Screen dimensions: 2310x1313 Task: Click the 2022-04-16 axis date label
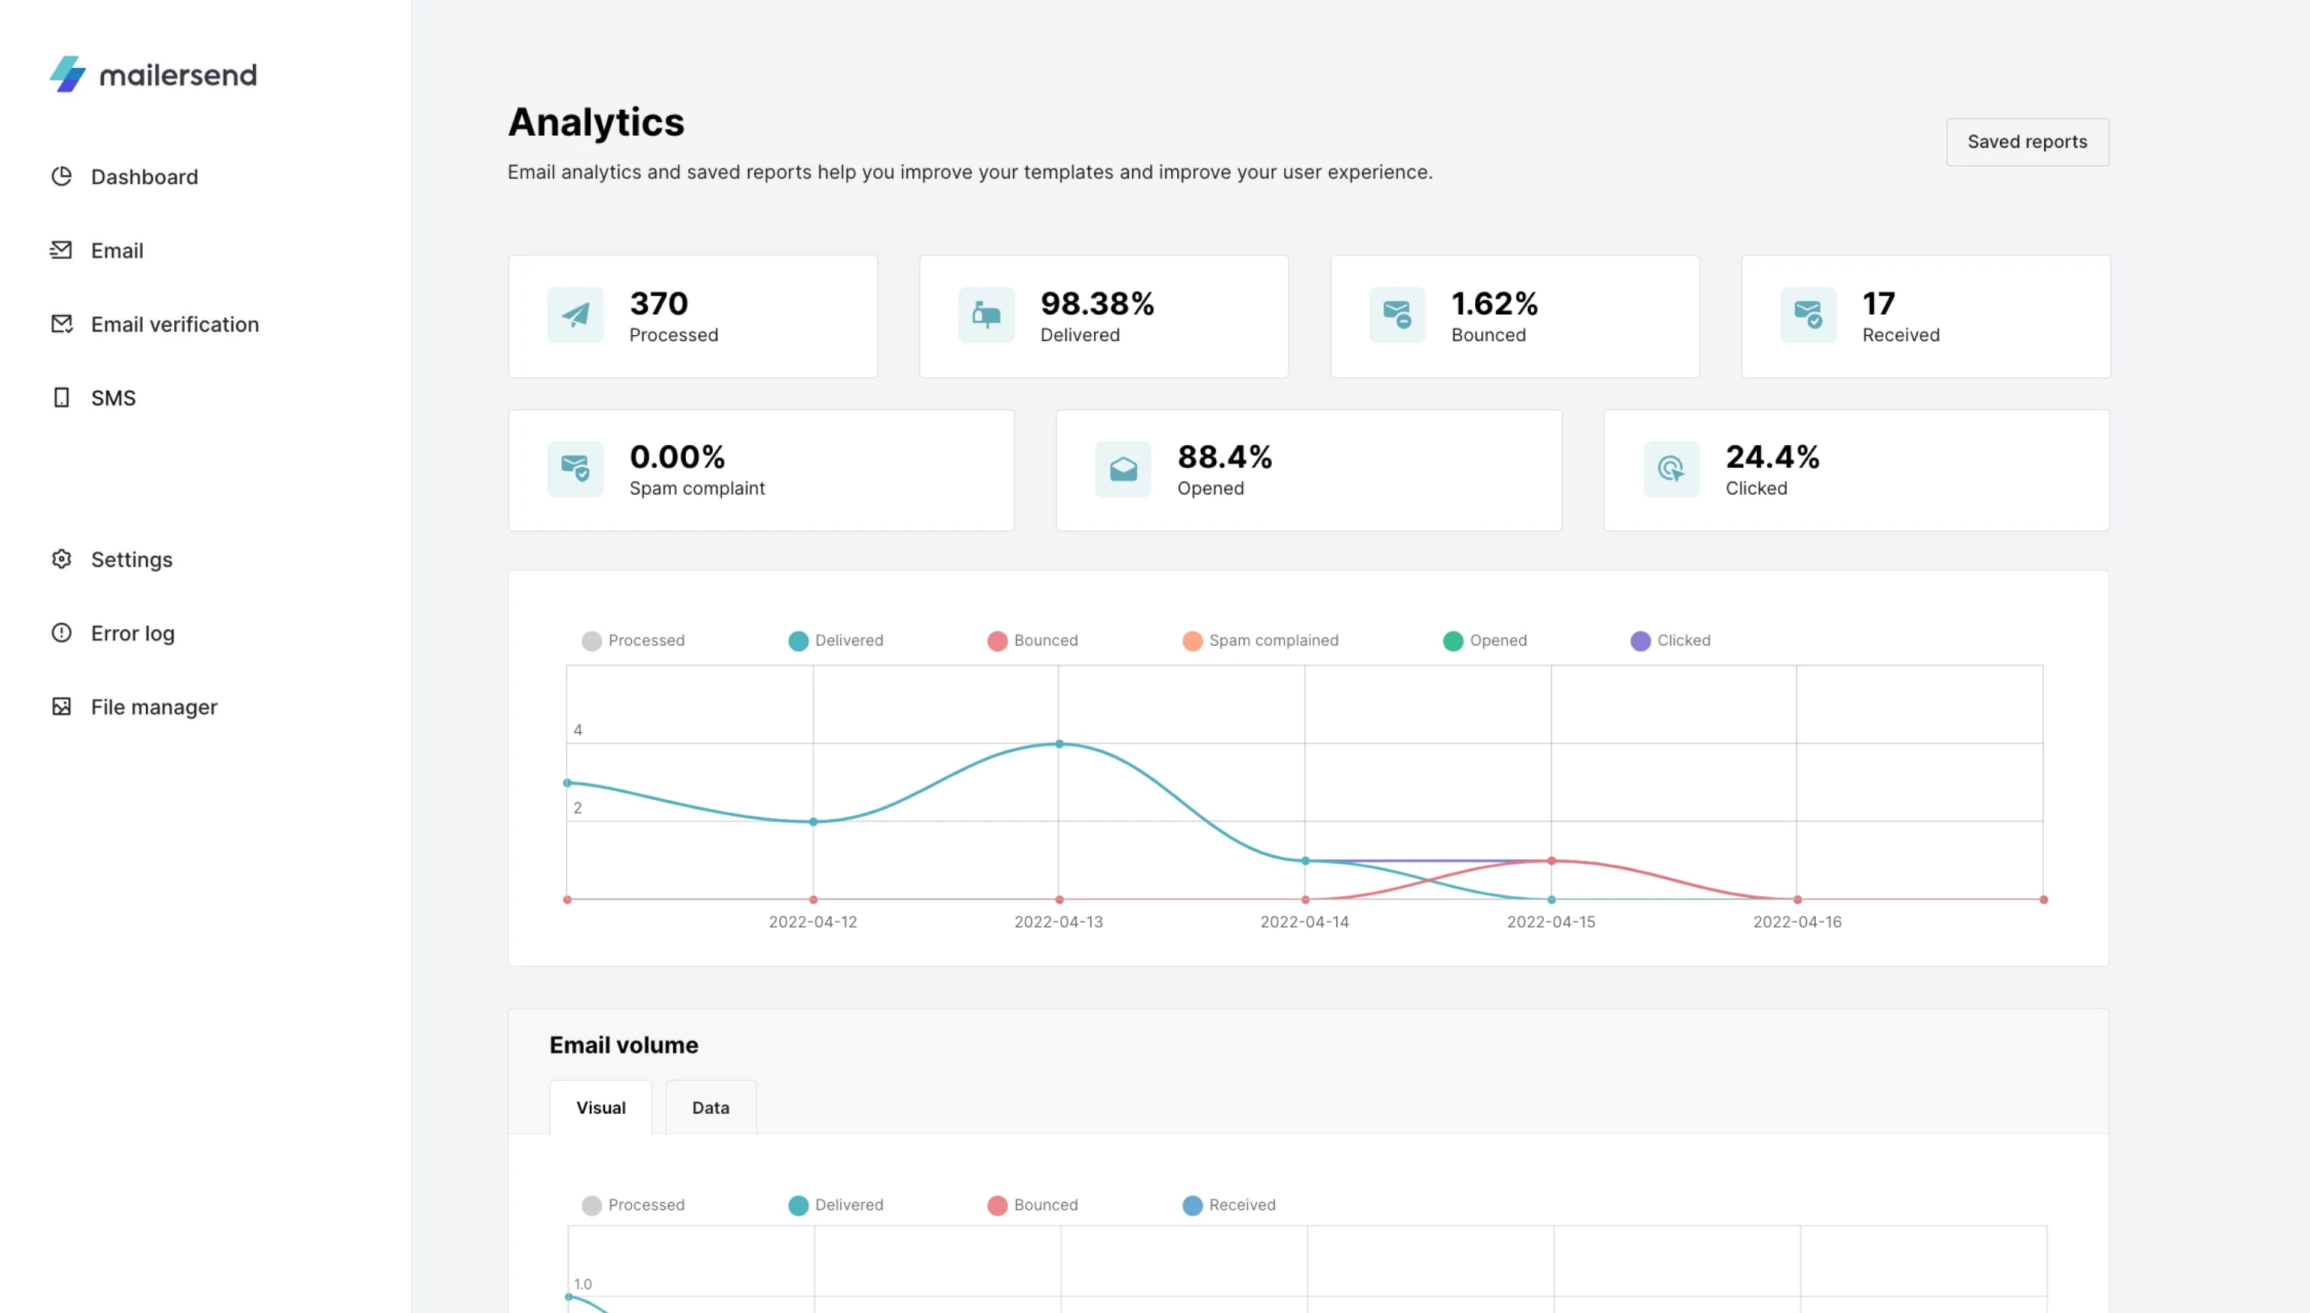1797,921
